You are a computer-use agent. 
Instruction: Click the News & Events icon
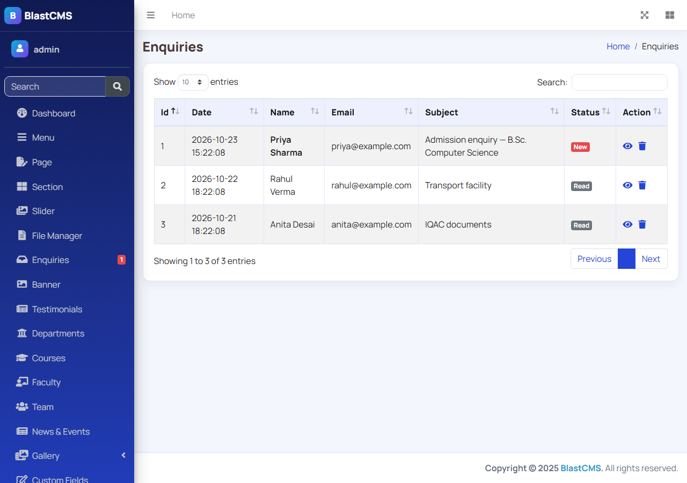click(x=22, y=431)
